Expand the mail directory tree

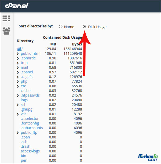(x=18, y=67)
